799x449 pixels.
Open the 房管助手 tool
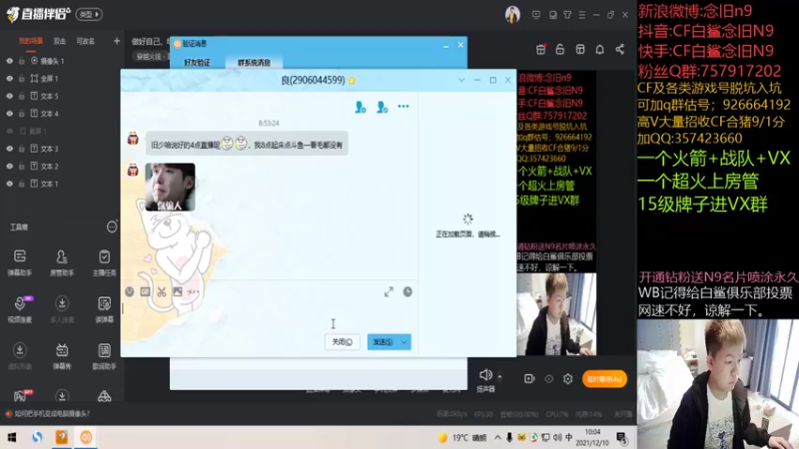pyautogui.click(x=62, y=262)
